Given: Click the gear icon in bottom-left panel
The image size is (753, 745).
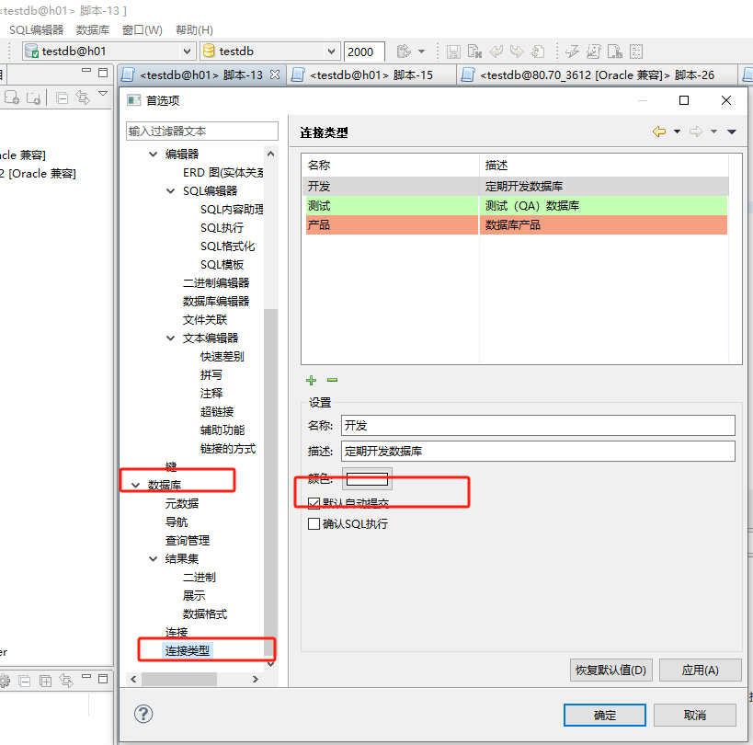Looking at the screenshot, I should coord(5,681).
